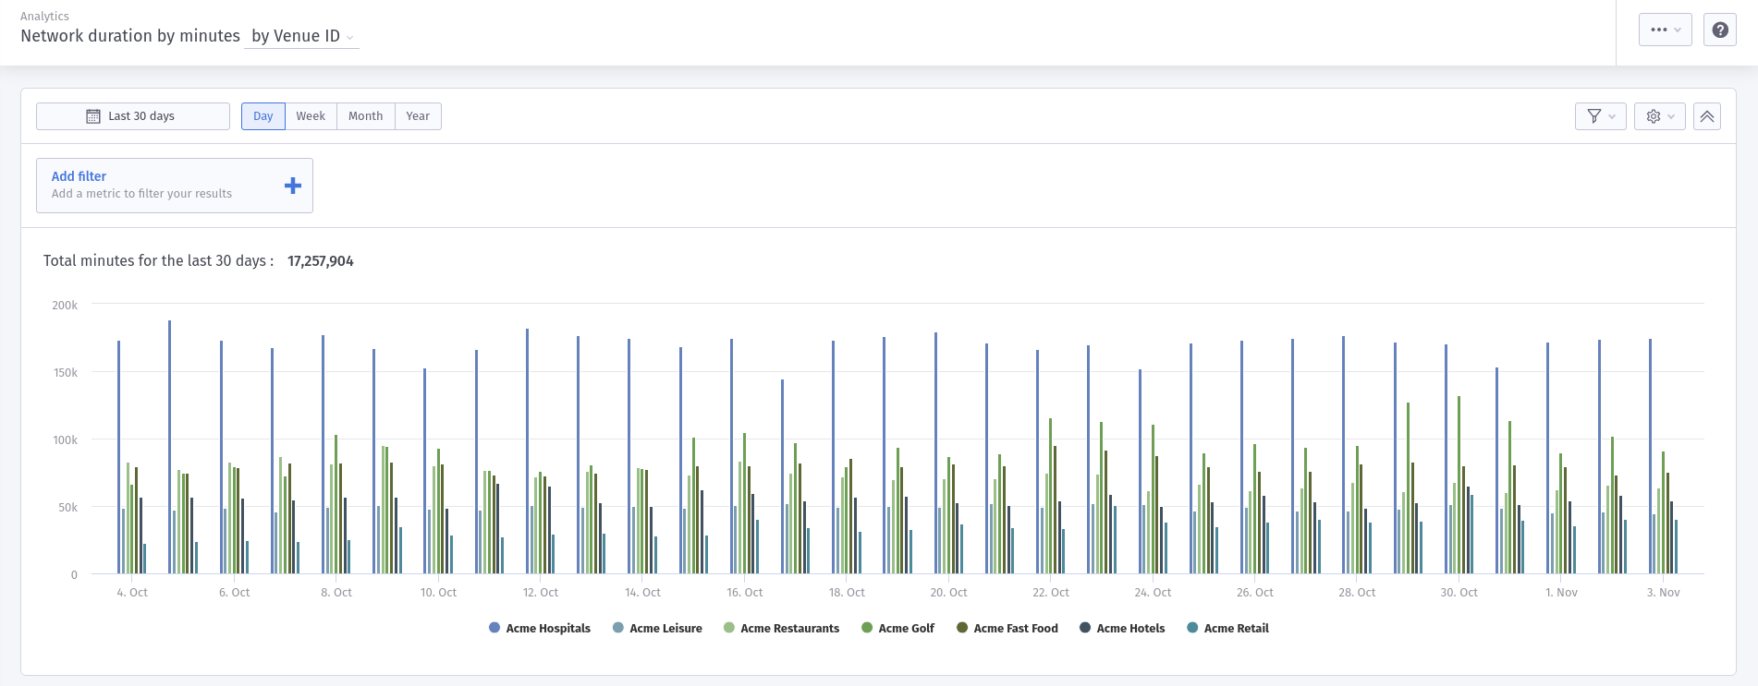Switch to Year granularity
The image size is (1758, 686).
[x=418, y=116]
